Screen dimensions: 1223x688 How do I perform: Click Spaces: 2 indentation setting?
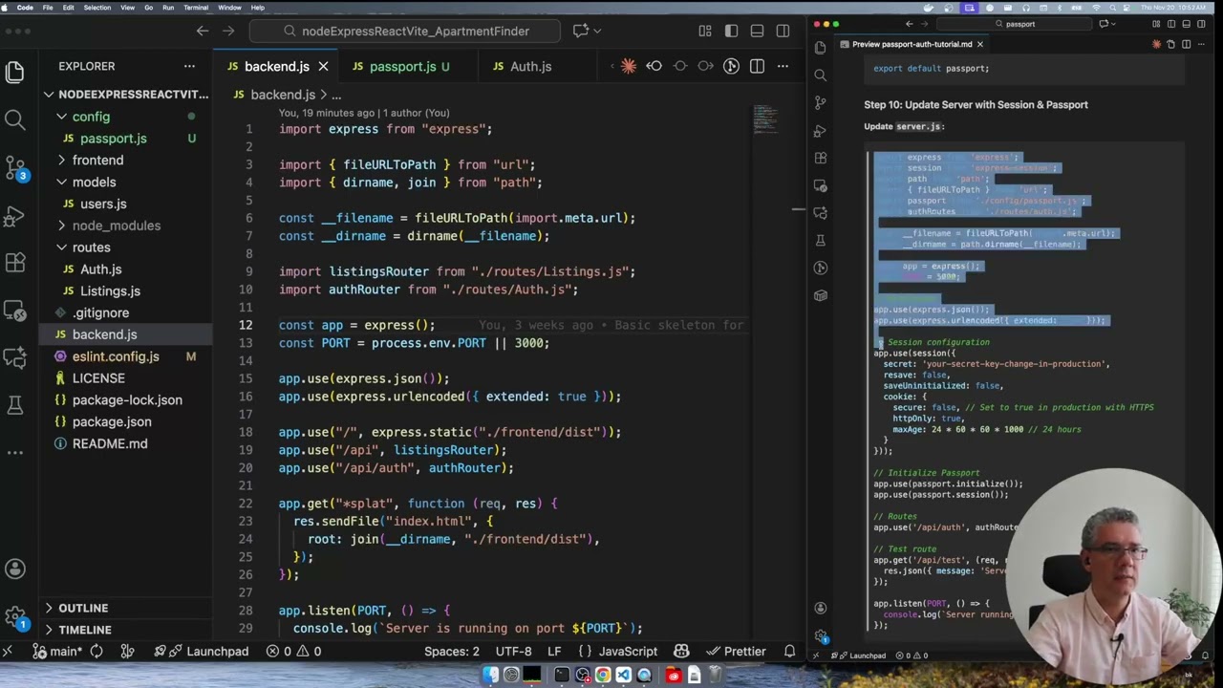coord(452,652)
